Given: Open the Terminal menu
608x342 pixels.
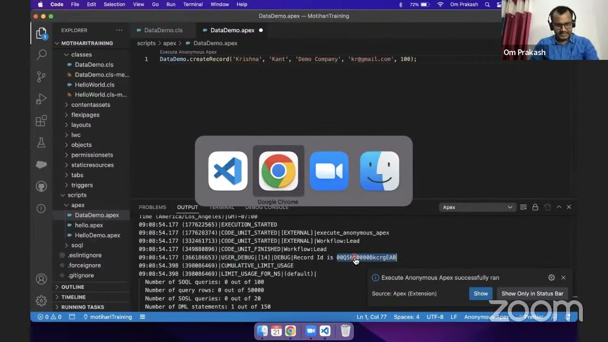Looking at the screenshot, I should click(192, 5).
